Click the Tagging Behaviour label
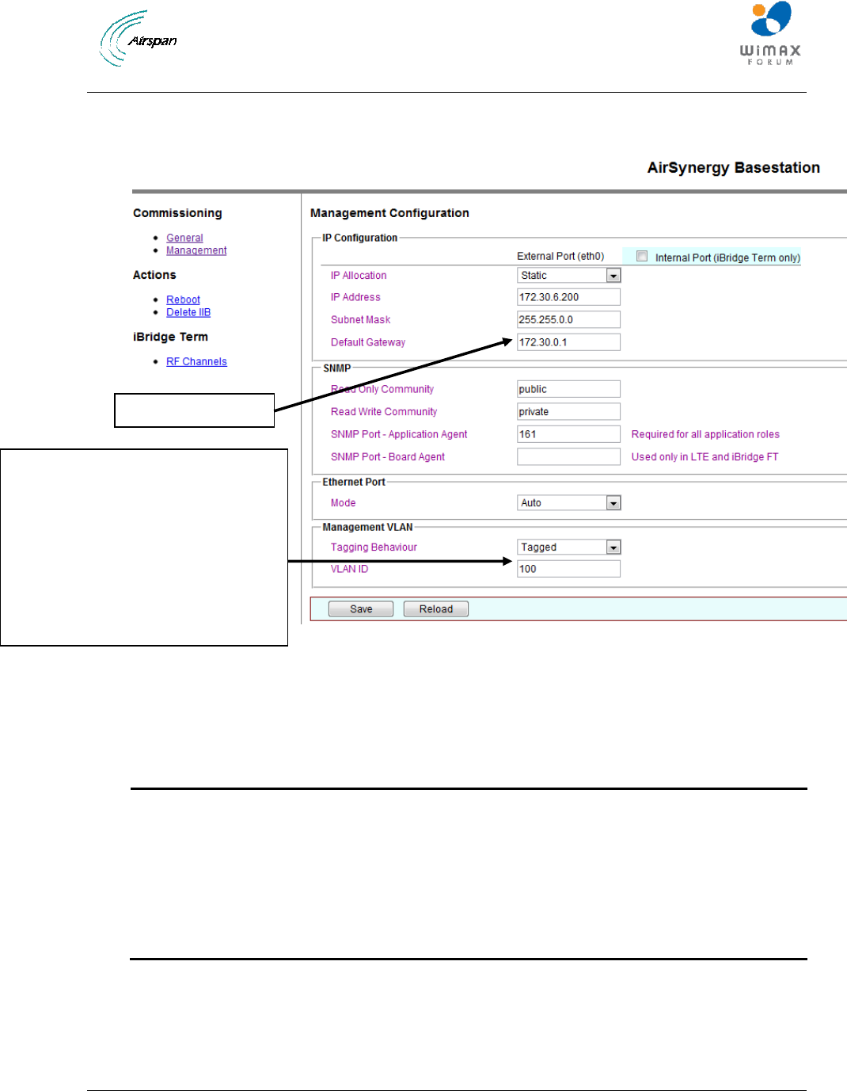The image size is (847, 1091). pos(374,547)
